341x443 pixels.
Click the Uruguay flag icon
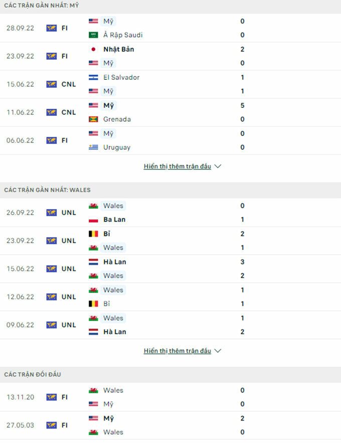click(93, 147)
